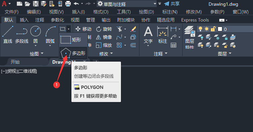Screen dimensions: 253x132
Task: Click the [俯视] view control label
Action: pos(12,71)
